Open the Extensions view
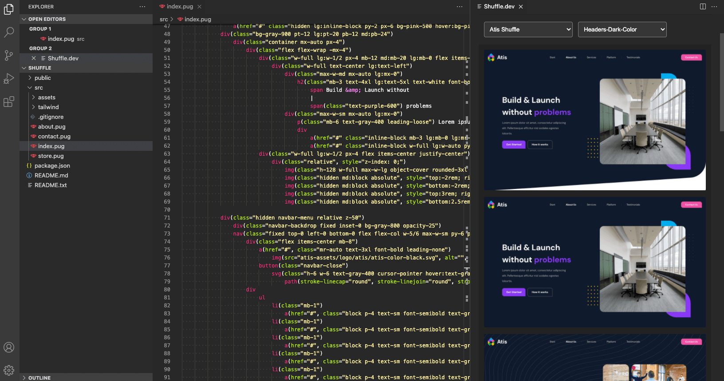Viewport: 724px width, 381px height. [x=9, y=102]
